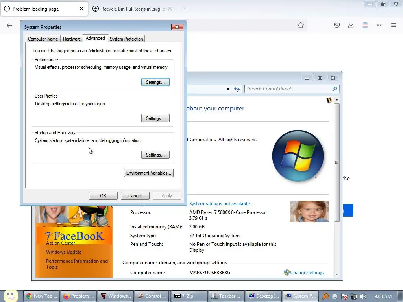Close the Recycle Bin Full Icons tab

(170, 9)
